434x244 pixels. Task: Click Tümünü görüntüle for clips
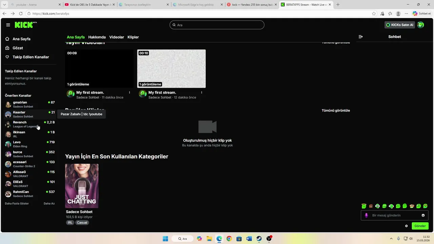click(336, 110)
